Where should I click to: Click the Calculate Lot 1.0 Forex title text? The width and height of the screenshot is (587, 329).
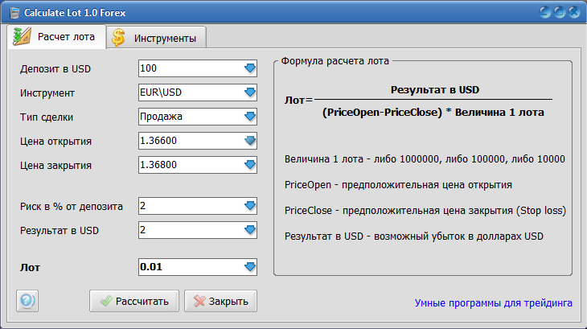(x=75, y=13)
